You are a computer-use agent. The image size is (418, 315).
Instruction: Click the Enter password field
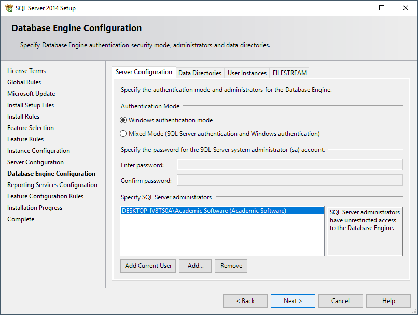[x=290, y=165]
